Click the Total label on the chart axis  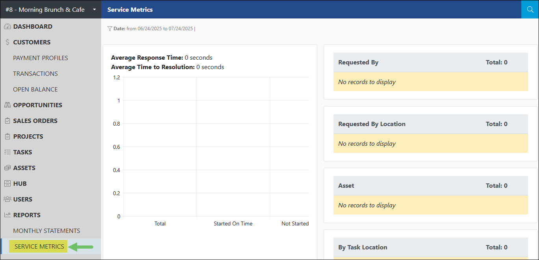click(160, 223)
